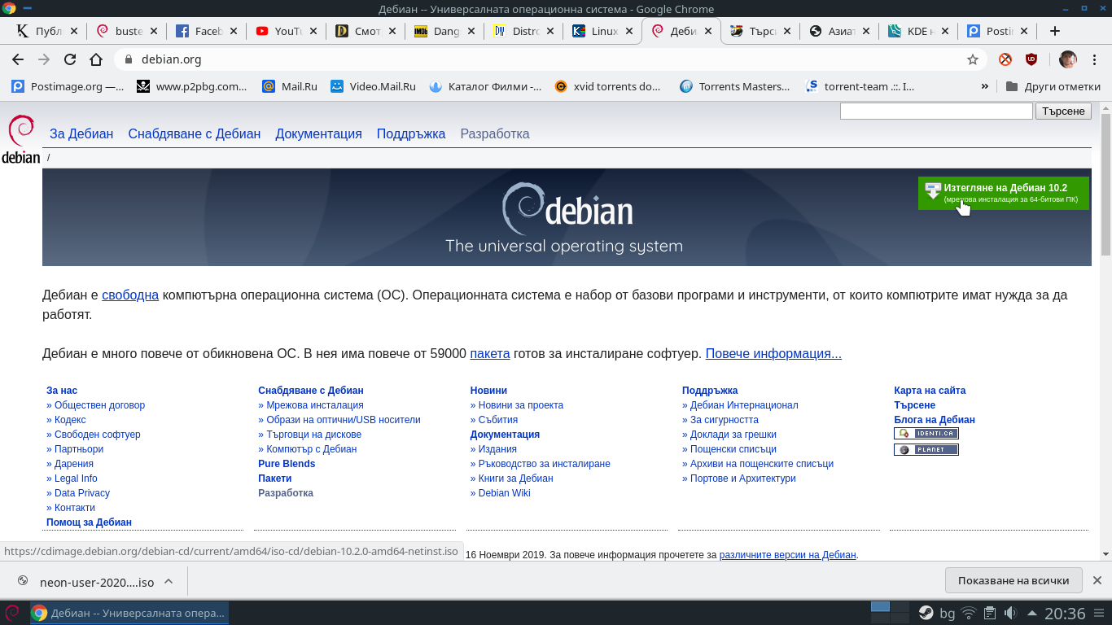Click the Planet badge

926,449
